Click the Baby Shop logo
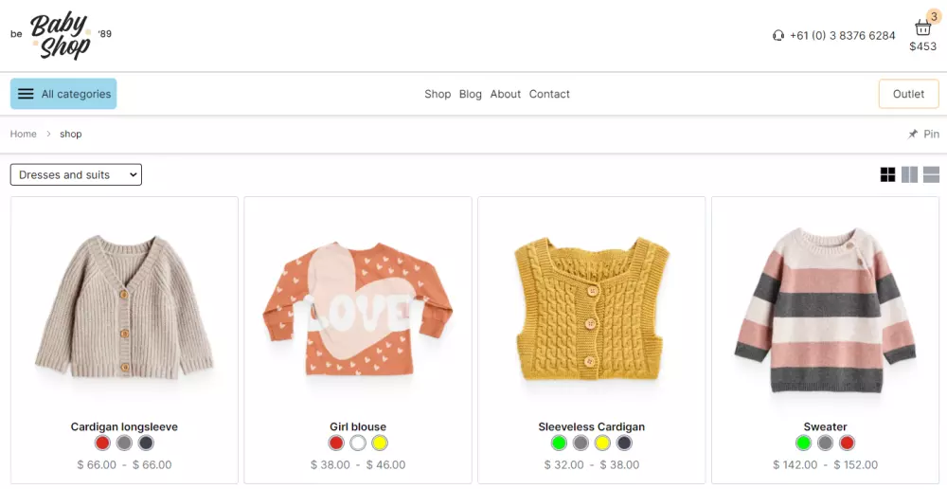 (61, 36)
